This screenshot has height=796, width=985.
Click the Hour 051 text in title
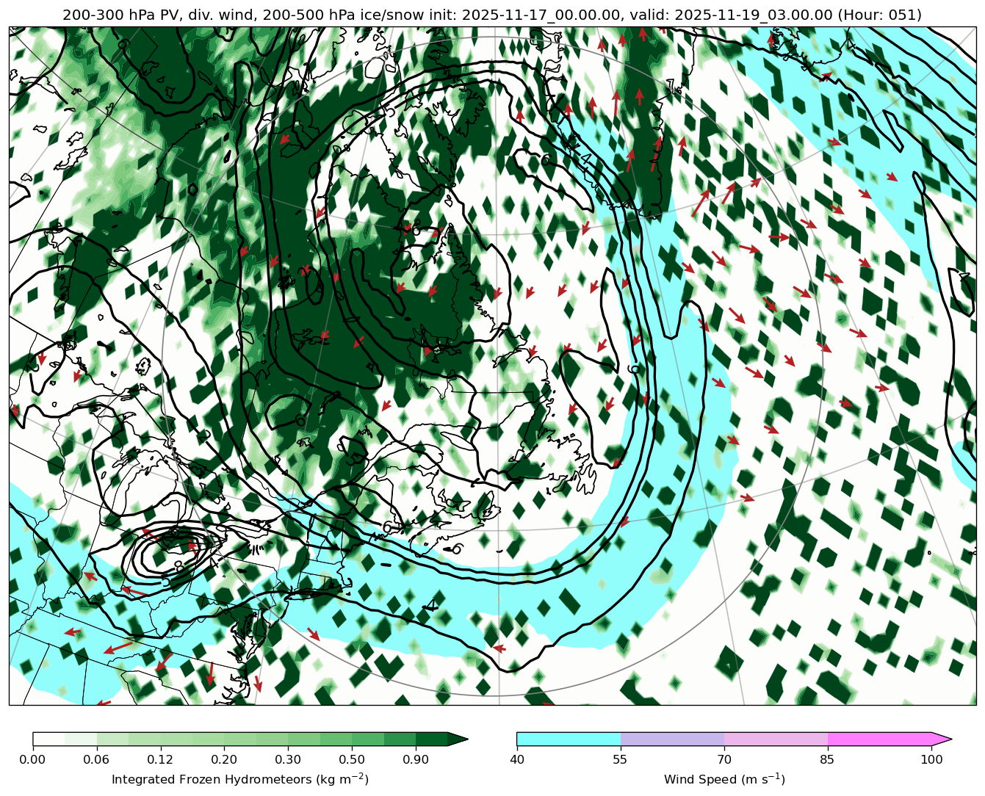point(880,15)
